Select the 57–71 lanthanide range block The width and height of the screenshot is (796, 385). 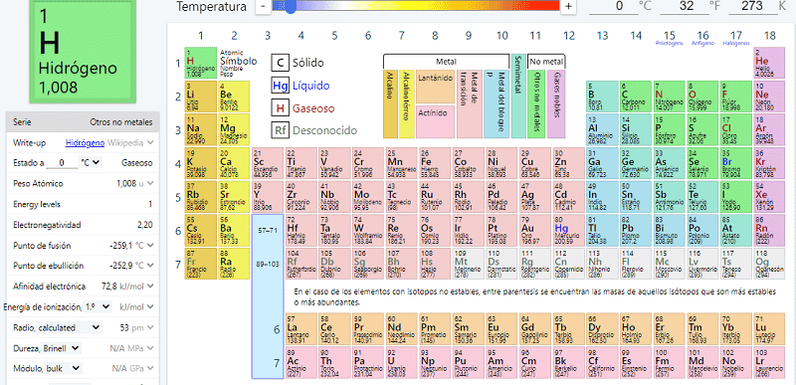click(x=268, y=230)
